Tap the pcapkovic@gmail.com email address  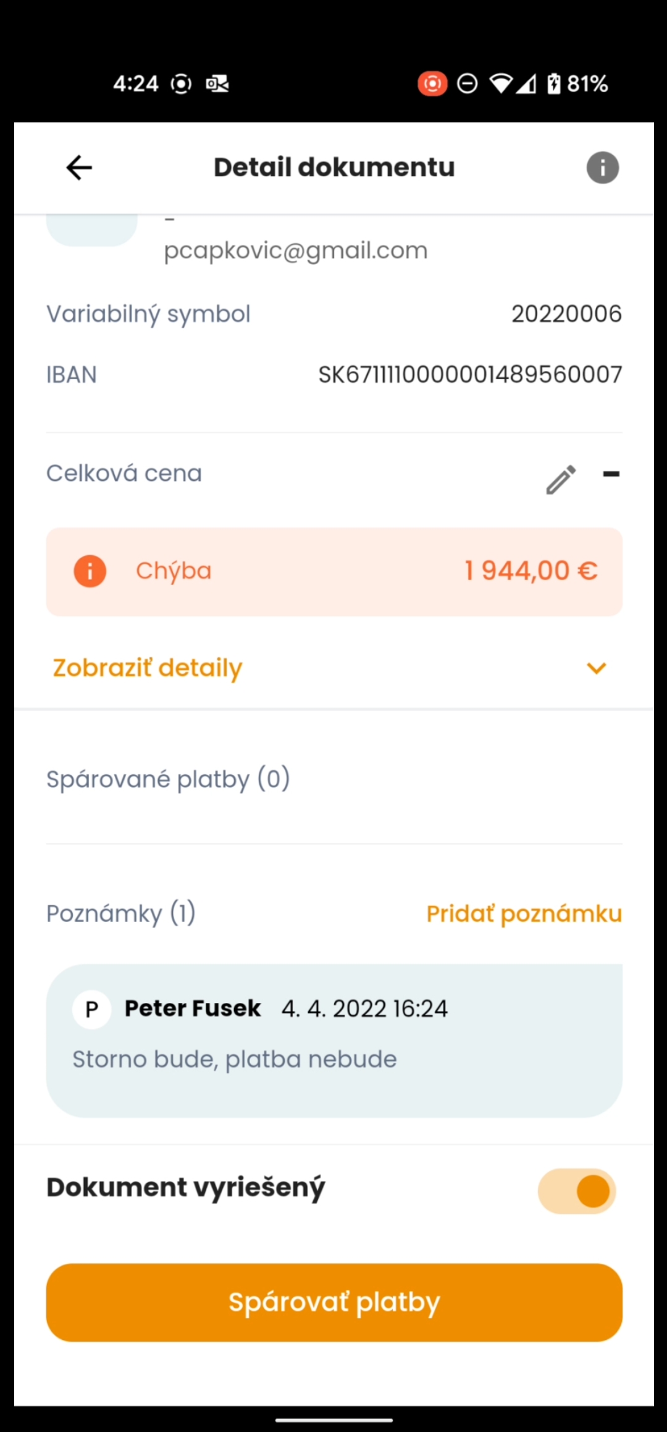coord(296,250)
